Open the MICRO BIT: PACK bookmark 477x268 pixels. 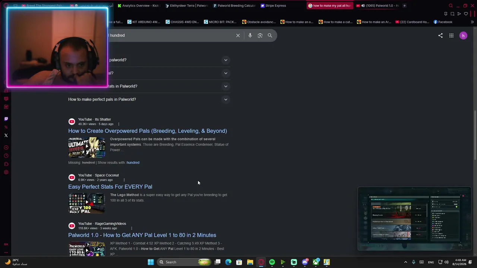pyautogui.click(x=221, y=22)
